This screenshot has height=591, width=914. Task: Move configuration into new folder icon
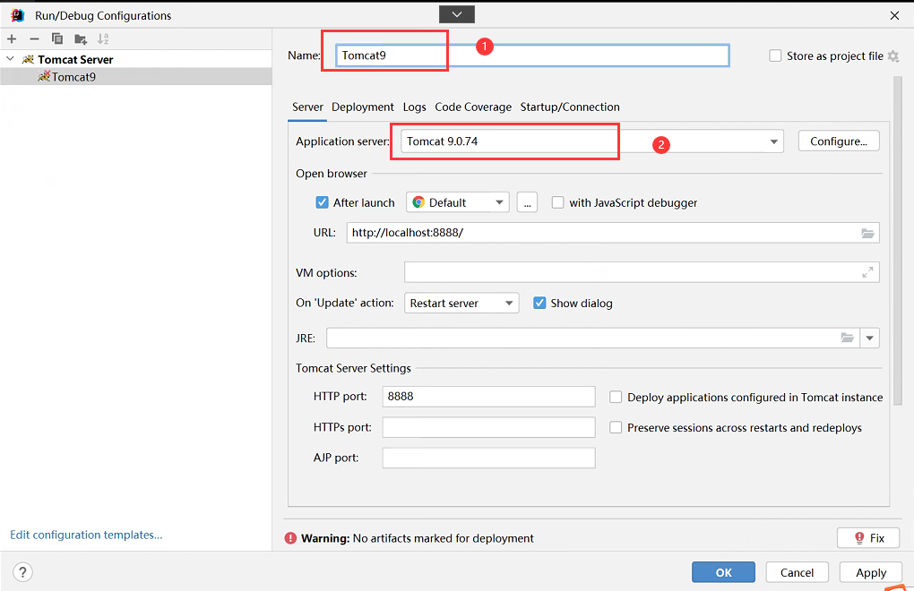(x=81, y=39)
